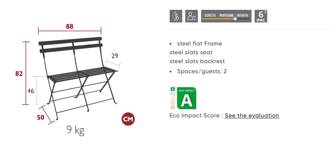The height and width of the screenshot is (157, 333).
Task: Select the faded B grade square
Action: [x=173, y=94]
